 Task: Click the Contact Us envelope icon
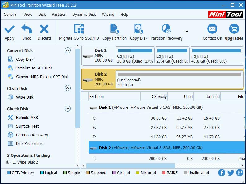click(x=212, y=29)
